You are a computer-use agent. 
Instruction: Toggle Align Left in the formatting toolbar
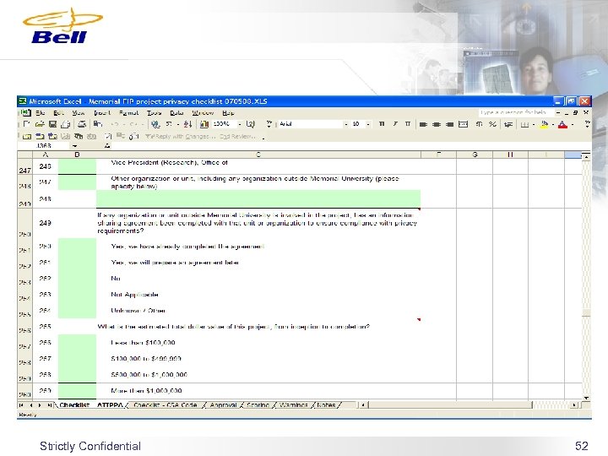click(423, 124)
